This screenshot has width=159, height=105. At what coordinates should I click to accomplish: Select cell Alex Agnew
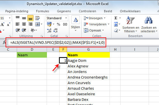(x=88, y=66)
